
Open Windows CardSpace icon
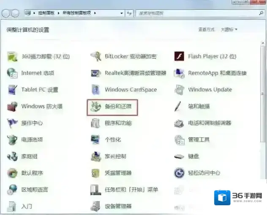click(x=96, y=89)
